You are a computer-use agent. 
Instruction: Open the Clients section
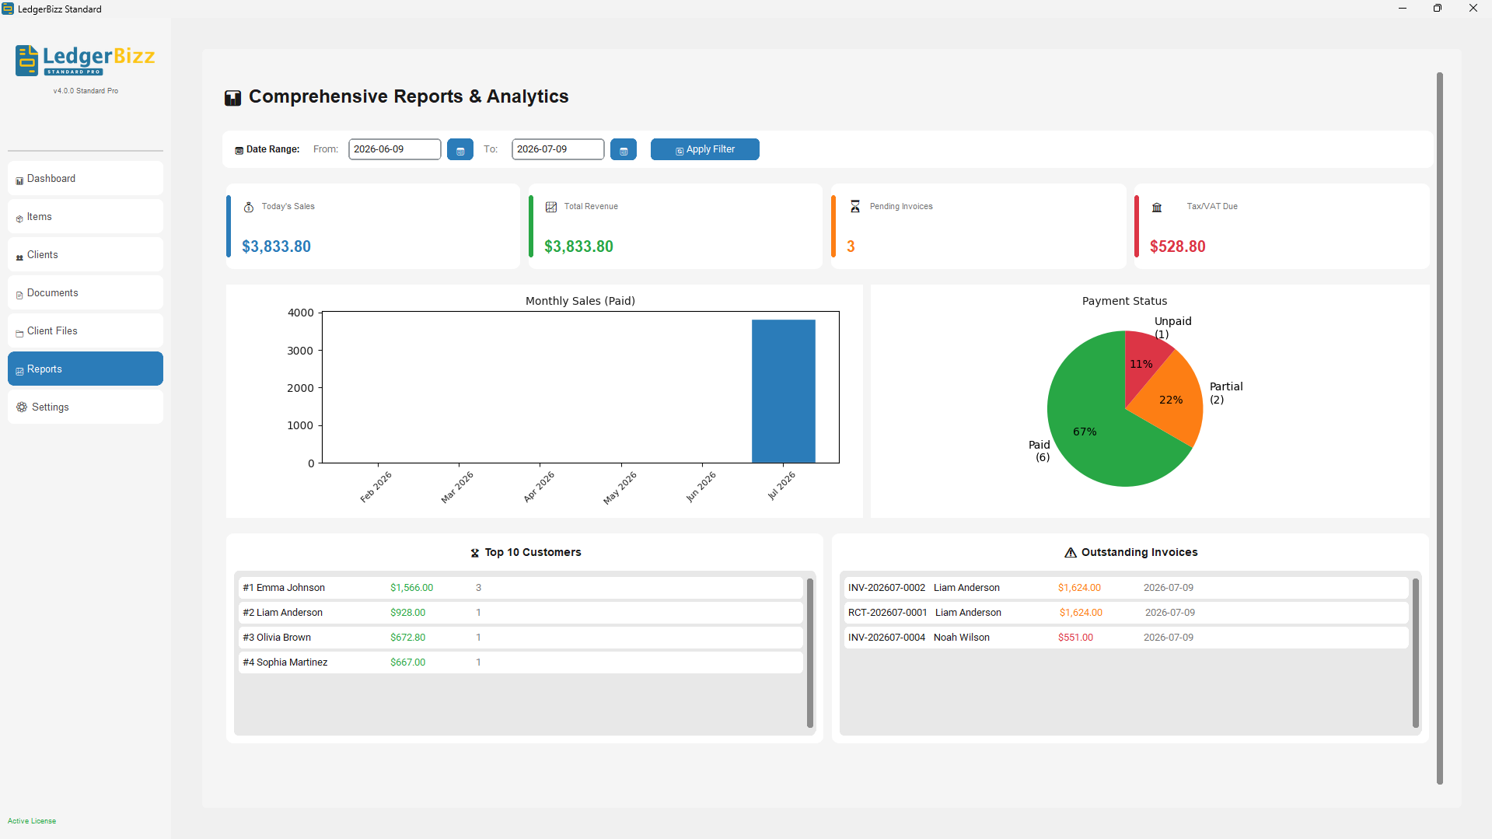86,254
